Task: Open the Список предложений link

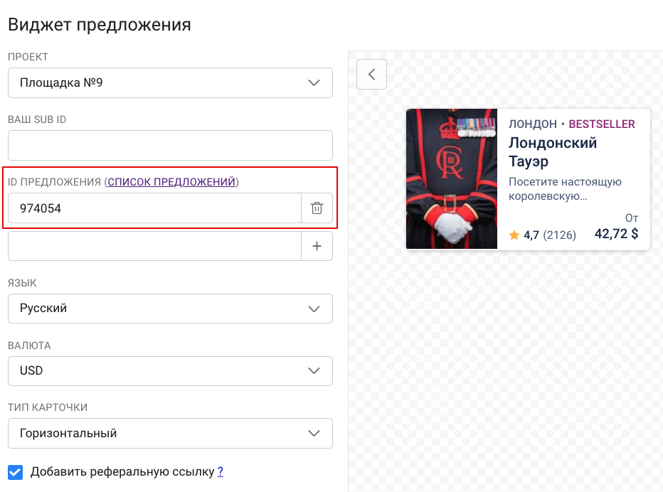Action: click(171, 182)
